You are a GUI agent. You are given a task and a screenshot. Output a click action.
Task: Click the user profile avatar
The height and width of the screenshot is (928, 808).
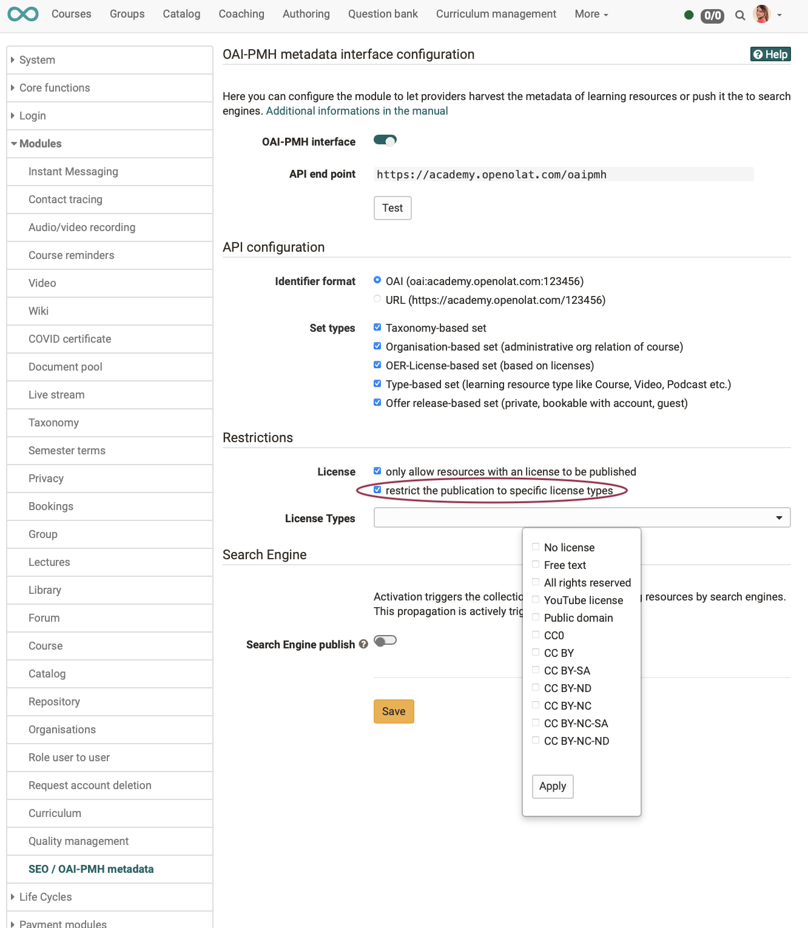(762, 14)
